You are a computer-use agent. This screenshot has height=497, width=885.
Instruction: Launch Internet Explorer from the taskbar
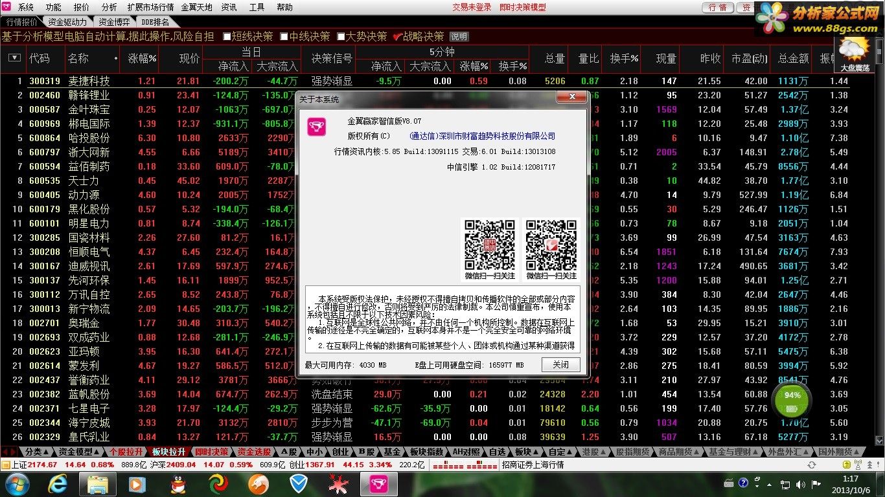pyautogui.click(x=58, y=483)
